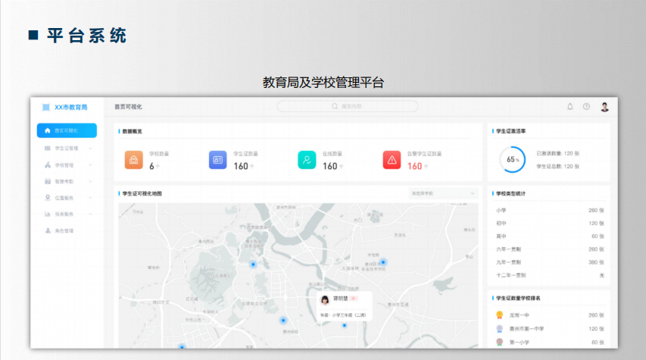
Task: Click 龙湾一中 in school ranking list
Action: tap(519, 315)
